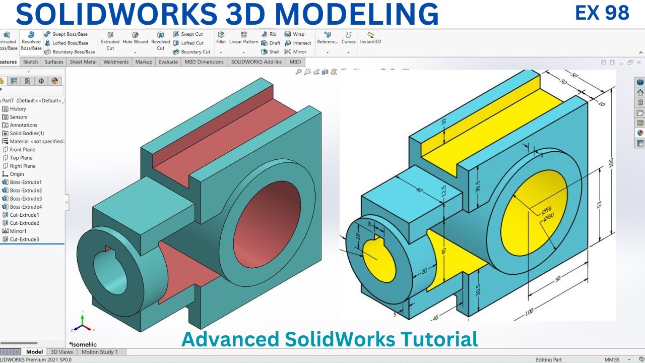Select Sensors in feature tree
This screenshot has width=645, height=363.
point(15,117)
